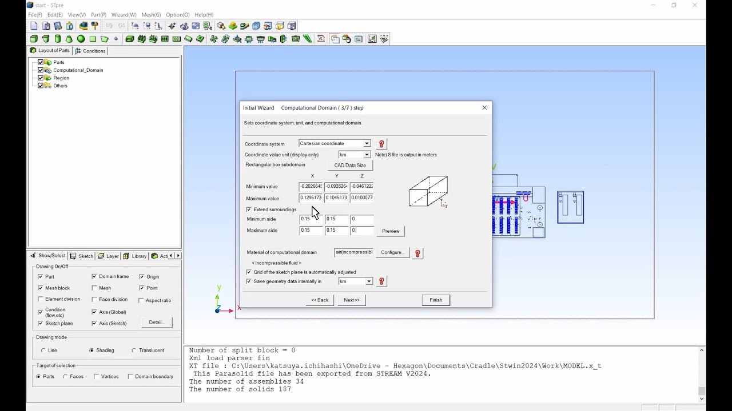The height and width of the screenshot is (411, 732).
Task: Click the CAD Data Size button
Action: 350,166
